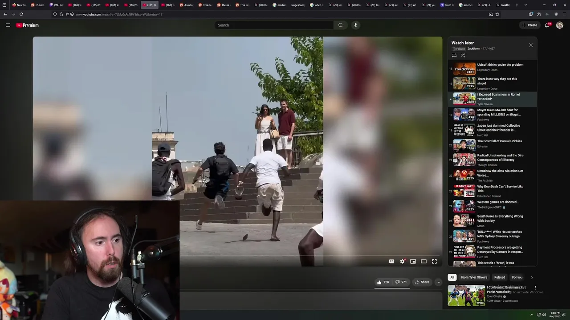Viewport: 570px width, 320px height.
Task: Click the search magnifier button
Action: [341, 25]
